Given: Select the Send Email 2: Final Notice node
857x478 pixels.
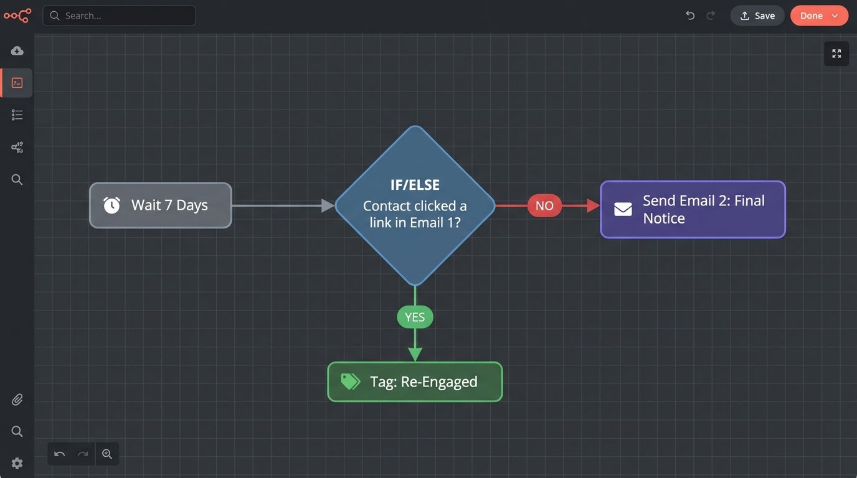Looking at the screenshot, I should [693, 210].
